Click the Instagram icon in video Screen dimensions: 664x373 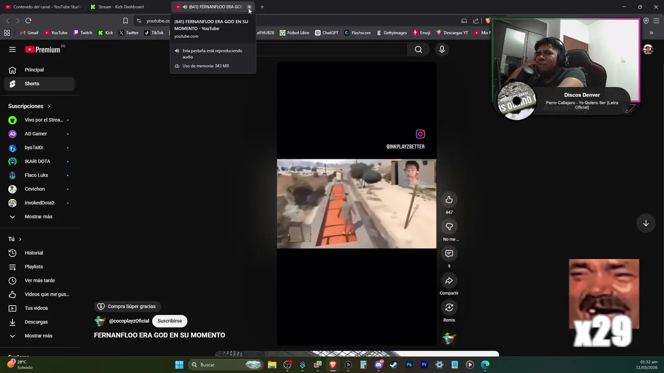(420, 134)
